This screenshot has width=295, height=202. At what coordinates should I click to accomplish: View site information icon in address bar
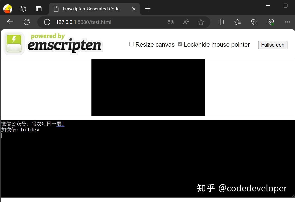tap(47, 22)
